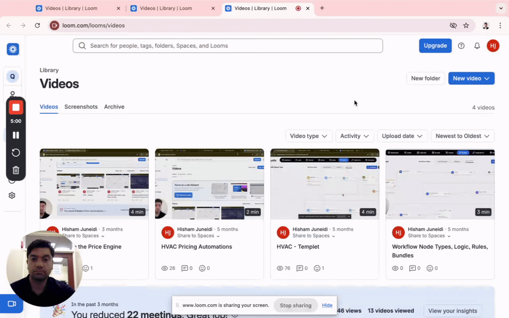Open the Chrome three-dot menu
The image size is (509, 318).
[500, 25]
